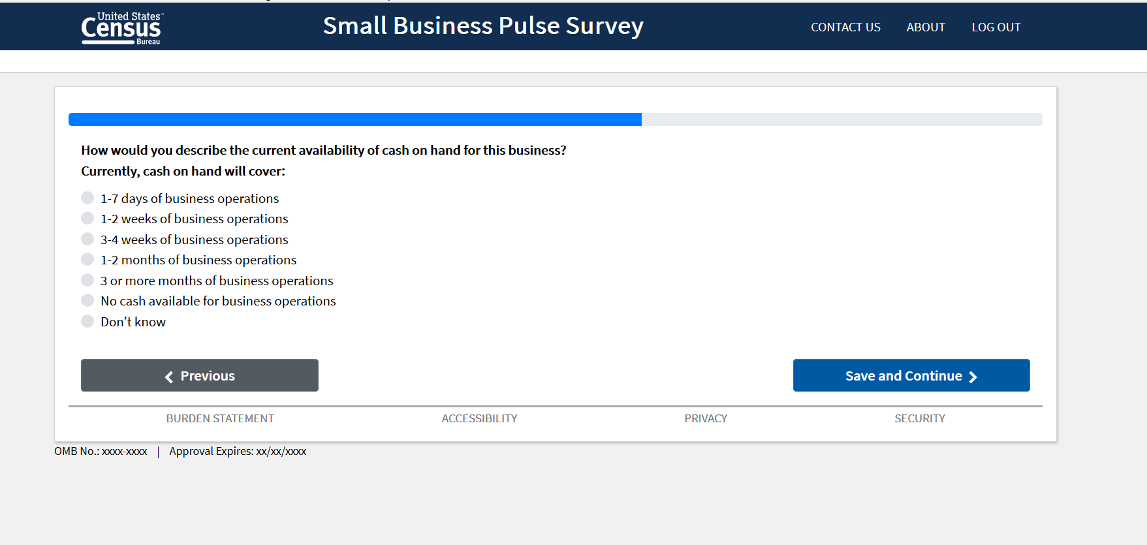Click the survey progress bar
This screenshot has width=1147, height=545.
click(555, 119)
